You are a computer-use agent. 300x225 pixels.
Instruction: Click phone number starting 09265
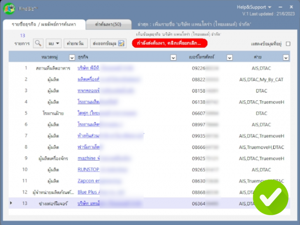[205, 170]
